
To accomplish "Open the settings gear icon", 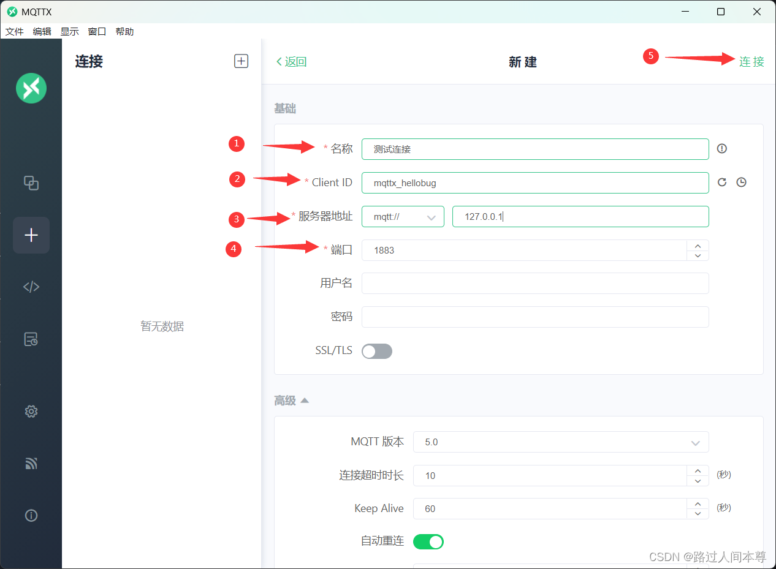I will (31, 412).
